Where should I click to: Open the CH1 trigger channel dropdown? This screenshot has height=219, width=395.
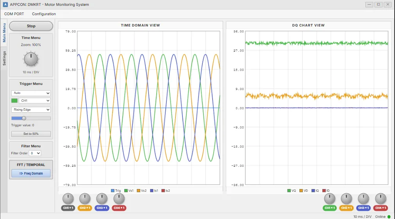(35, 101)
